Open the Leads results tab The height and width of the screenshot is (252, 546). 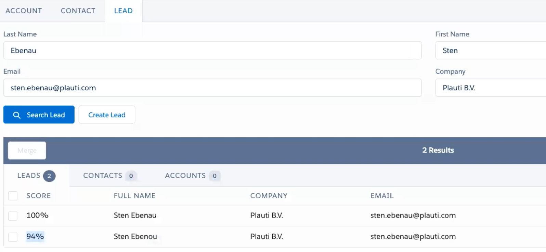click(x=36, y=176)
